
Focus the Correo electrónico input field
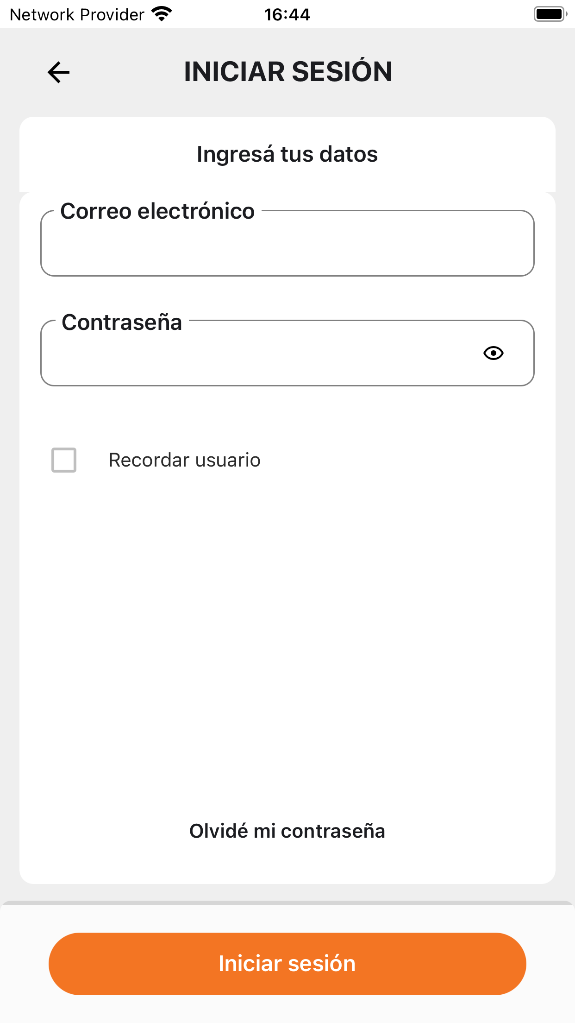click(x=287, y=244)
